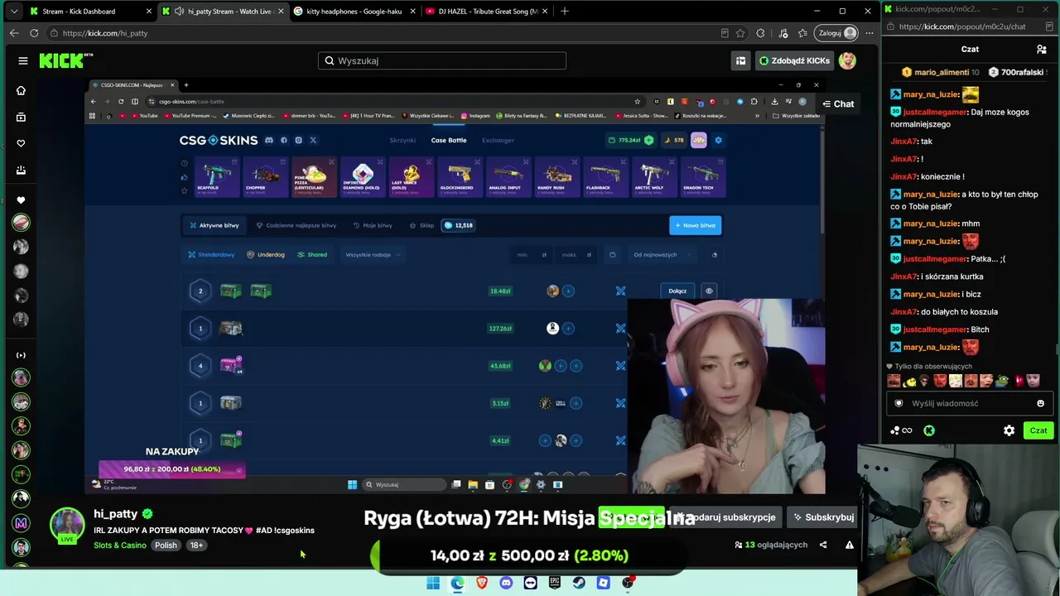
Task: Open the Following heart outline sidebar icon
Action: click(21, 143)
